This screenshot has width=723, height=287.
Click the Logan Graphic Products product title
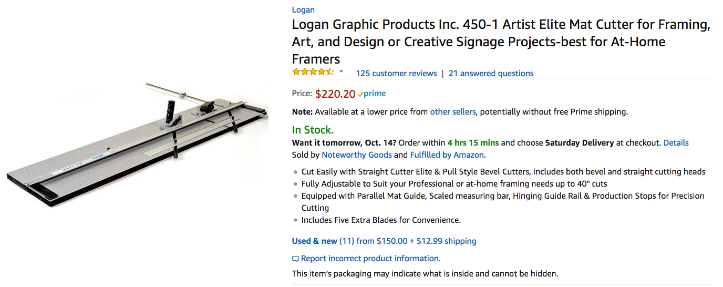click(501, 42)
